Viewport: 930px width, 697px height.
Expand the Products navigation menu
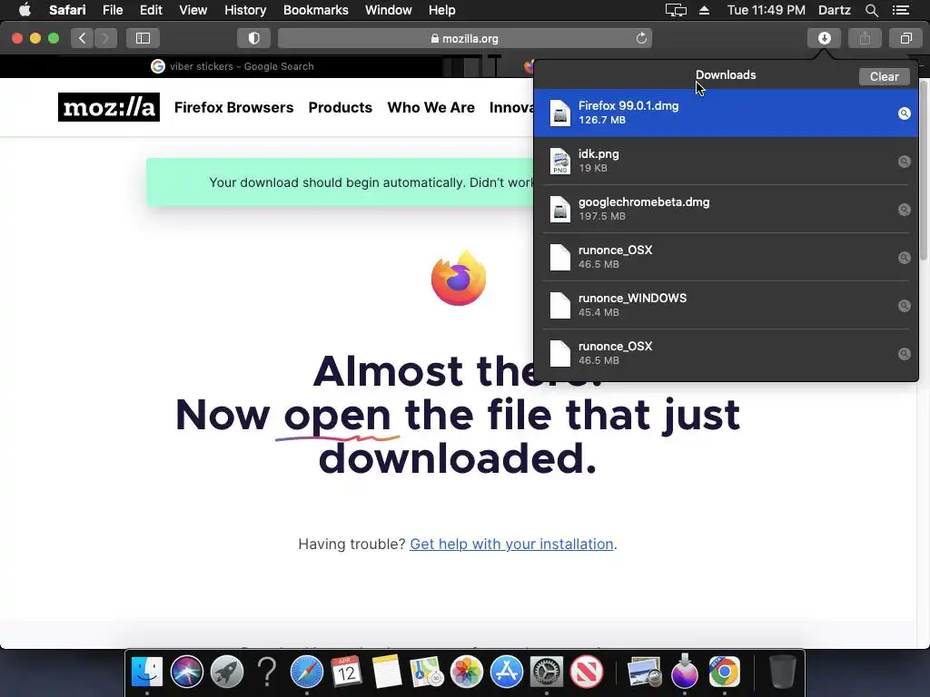click(x=341, y=107)
